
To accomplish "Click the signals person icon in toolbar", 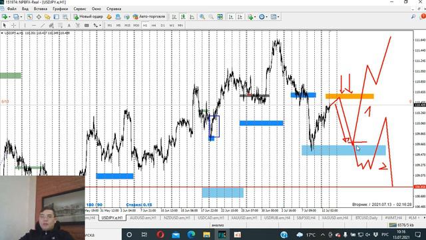I will pyautogui.click(x=118, y=17).
